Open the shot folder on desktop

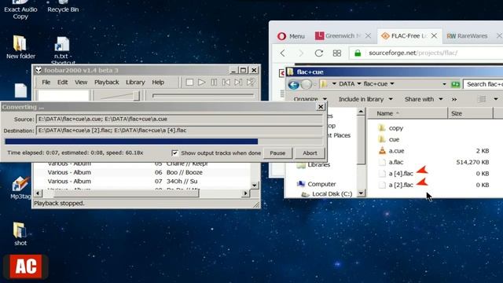(20, 234)
